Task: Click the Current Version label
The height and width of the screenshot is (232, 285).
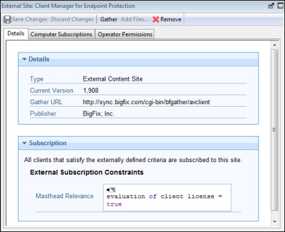Action: pyautogui.click(x=52, y=90)
